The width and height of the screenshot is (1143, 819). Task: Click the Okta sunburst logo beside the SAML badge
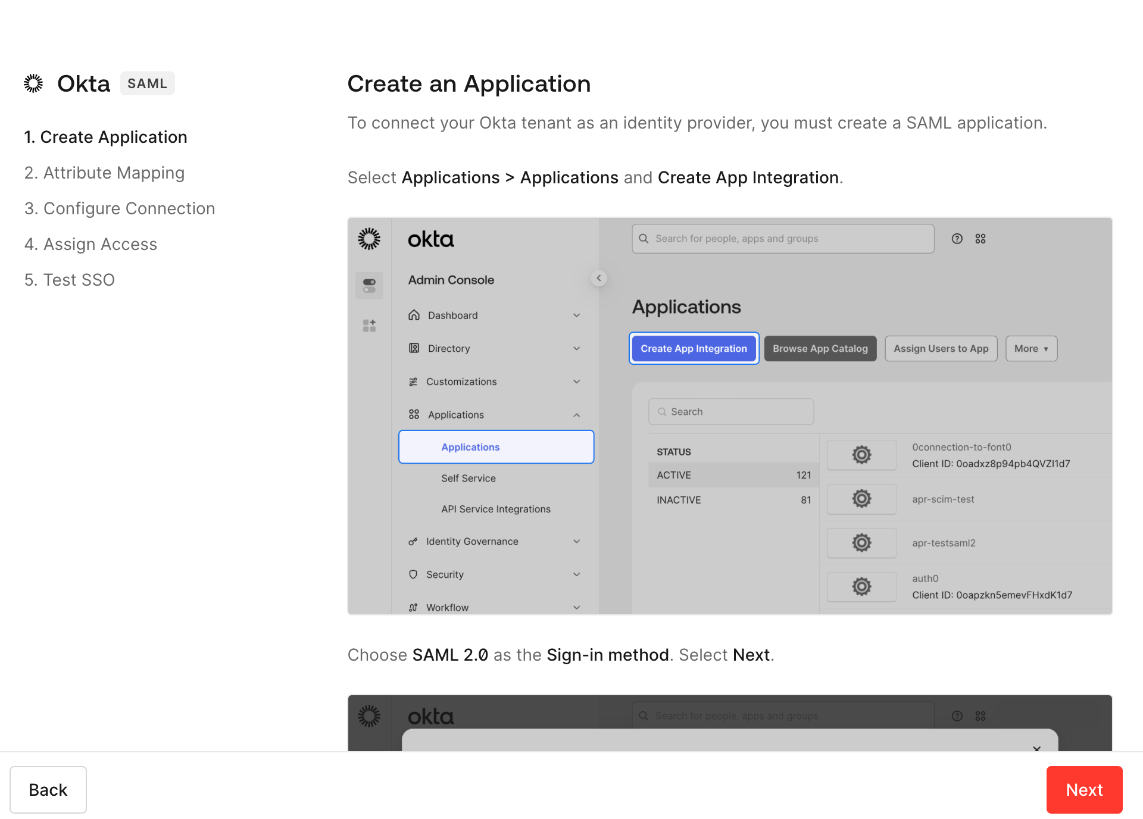coord(33,83)
